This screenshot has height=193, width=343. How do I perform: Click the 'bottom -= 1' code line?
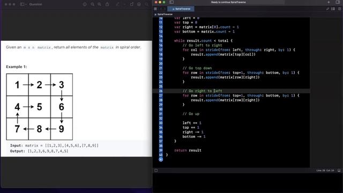194,137
